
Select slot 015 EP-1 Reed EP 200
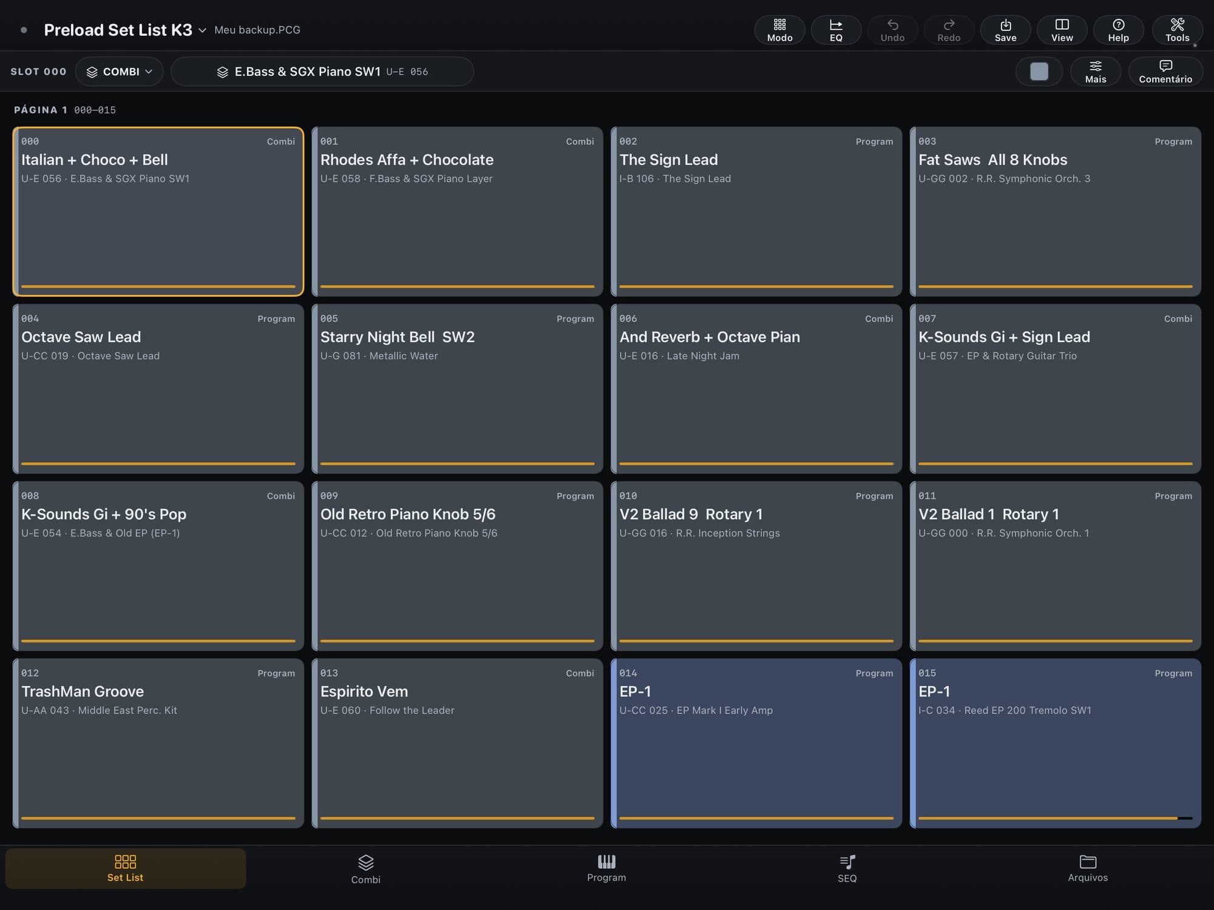pos(1055,743)
